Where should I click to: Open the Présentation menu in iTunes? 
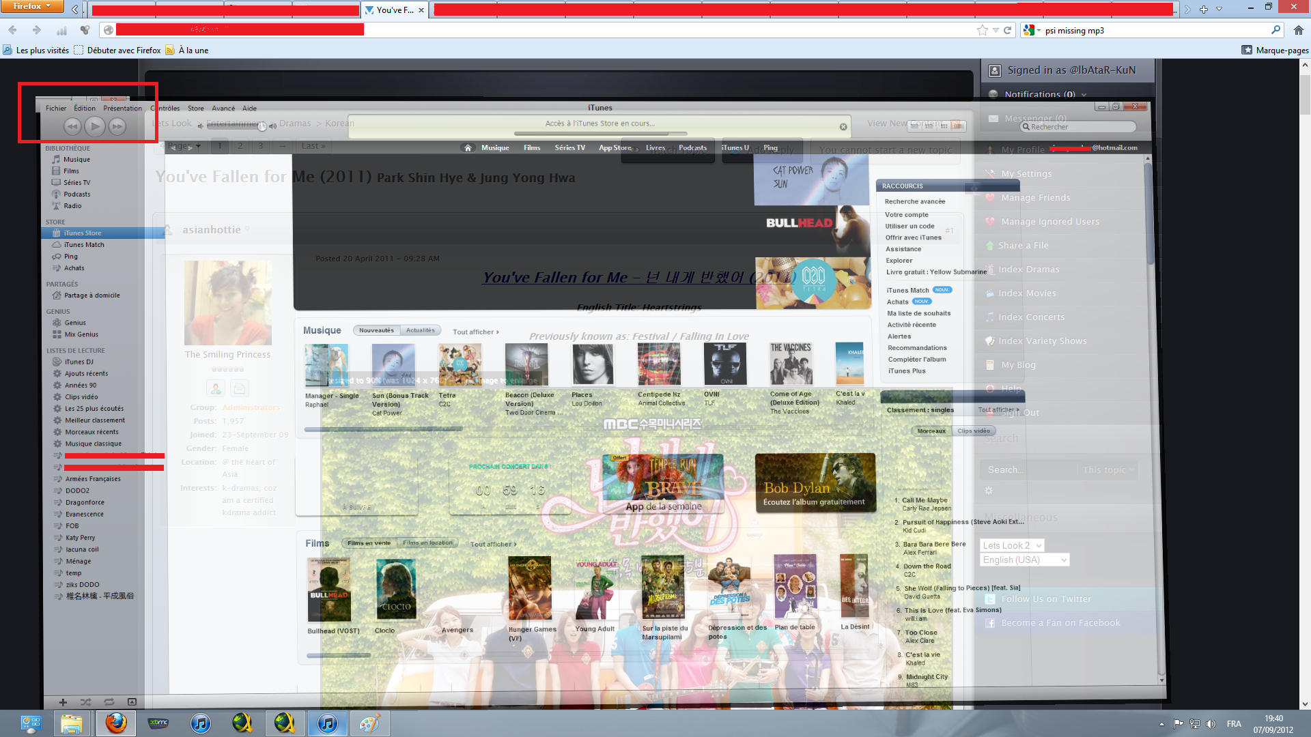[122, 109]
